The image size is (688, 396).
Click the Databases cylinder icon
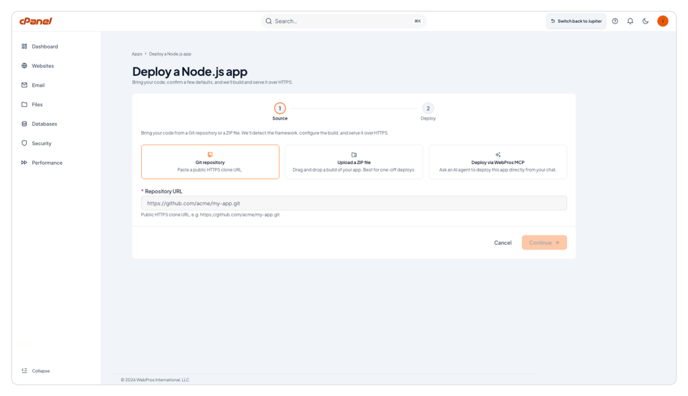click(x=24, y=124)
